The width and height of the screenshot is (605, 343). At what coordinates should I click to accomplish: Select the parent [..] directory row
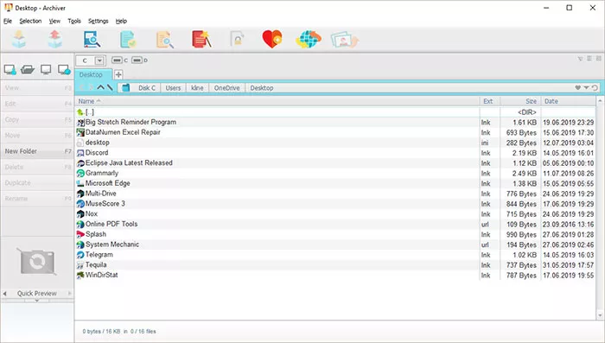click(x=335, y=112)
